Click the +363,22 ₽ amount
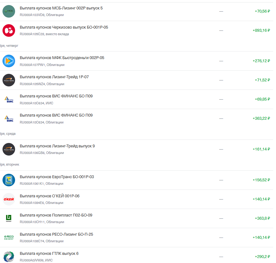 click(x=261, y=118)
